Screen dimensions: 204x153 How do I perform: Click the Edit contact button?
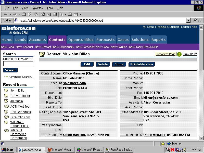(87, 64)
